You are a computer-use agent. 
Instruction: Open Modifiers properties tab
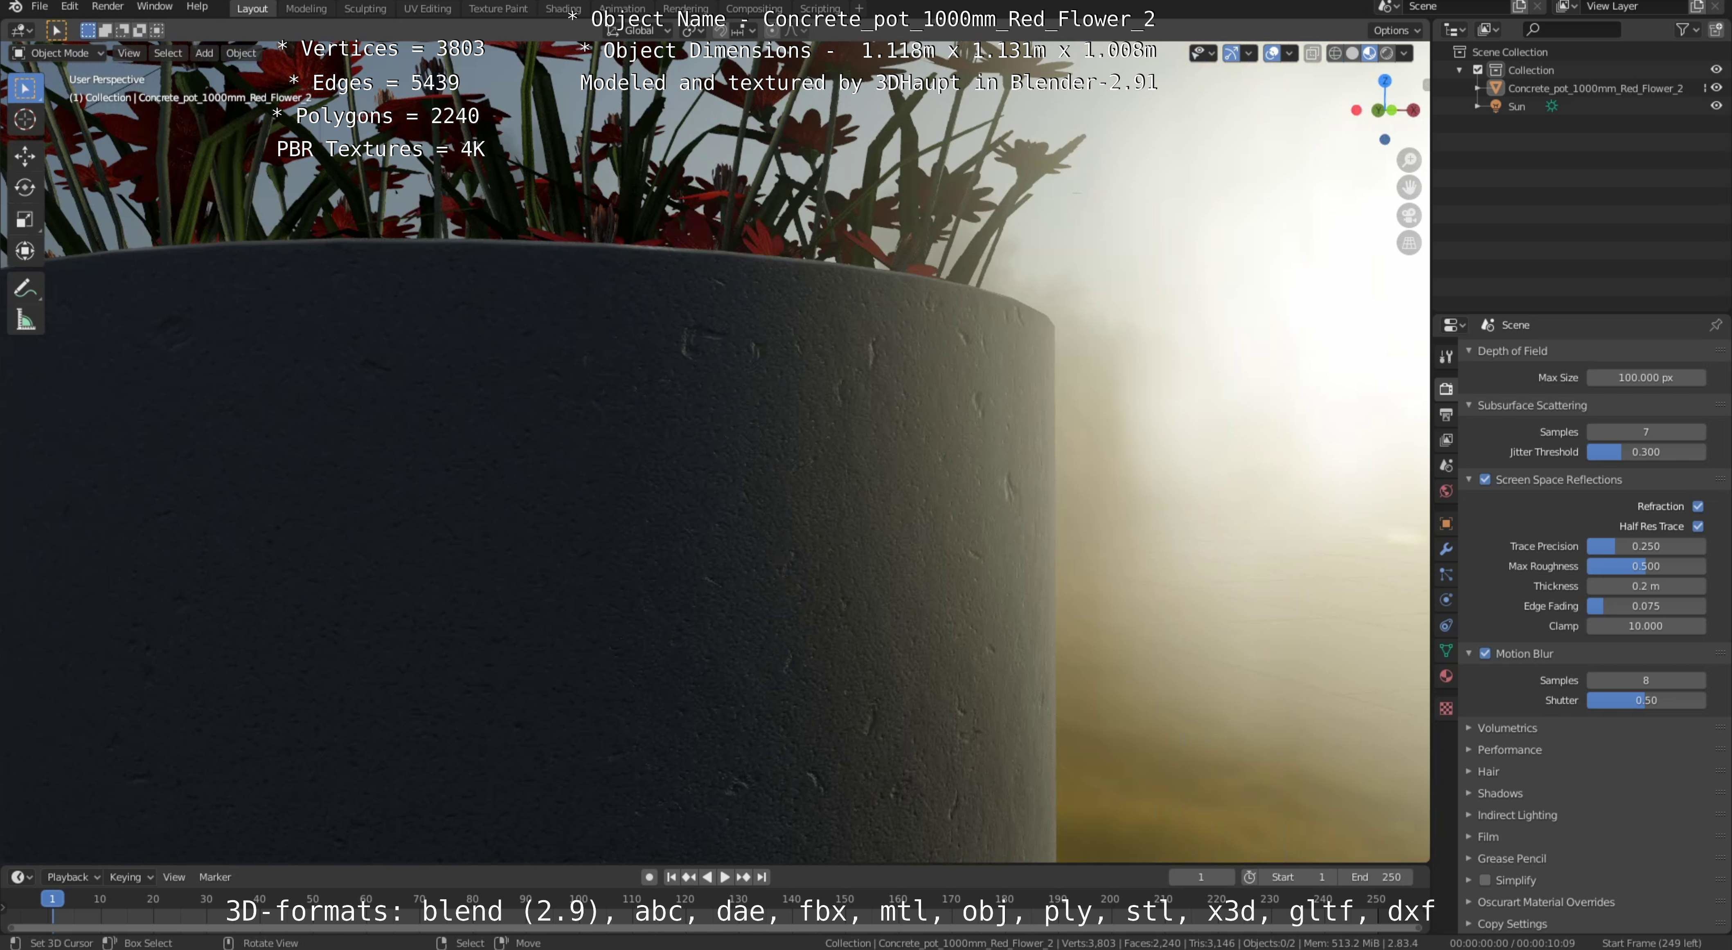[x=1446, y=549]
